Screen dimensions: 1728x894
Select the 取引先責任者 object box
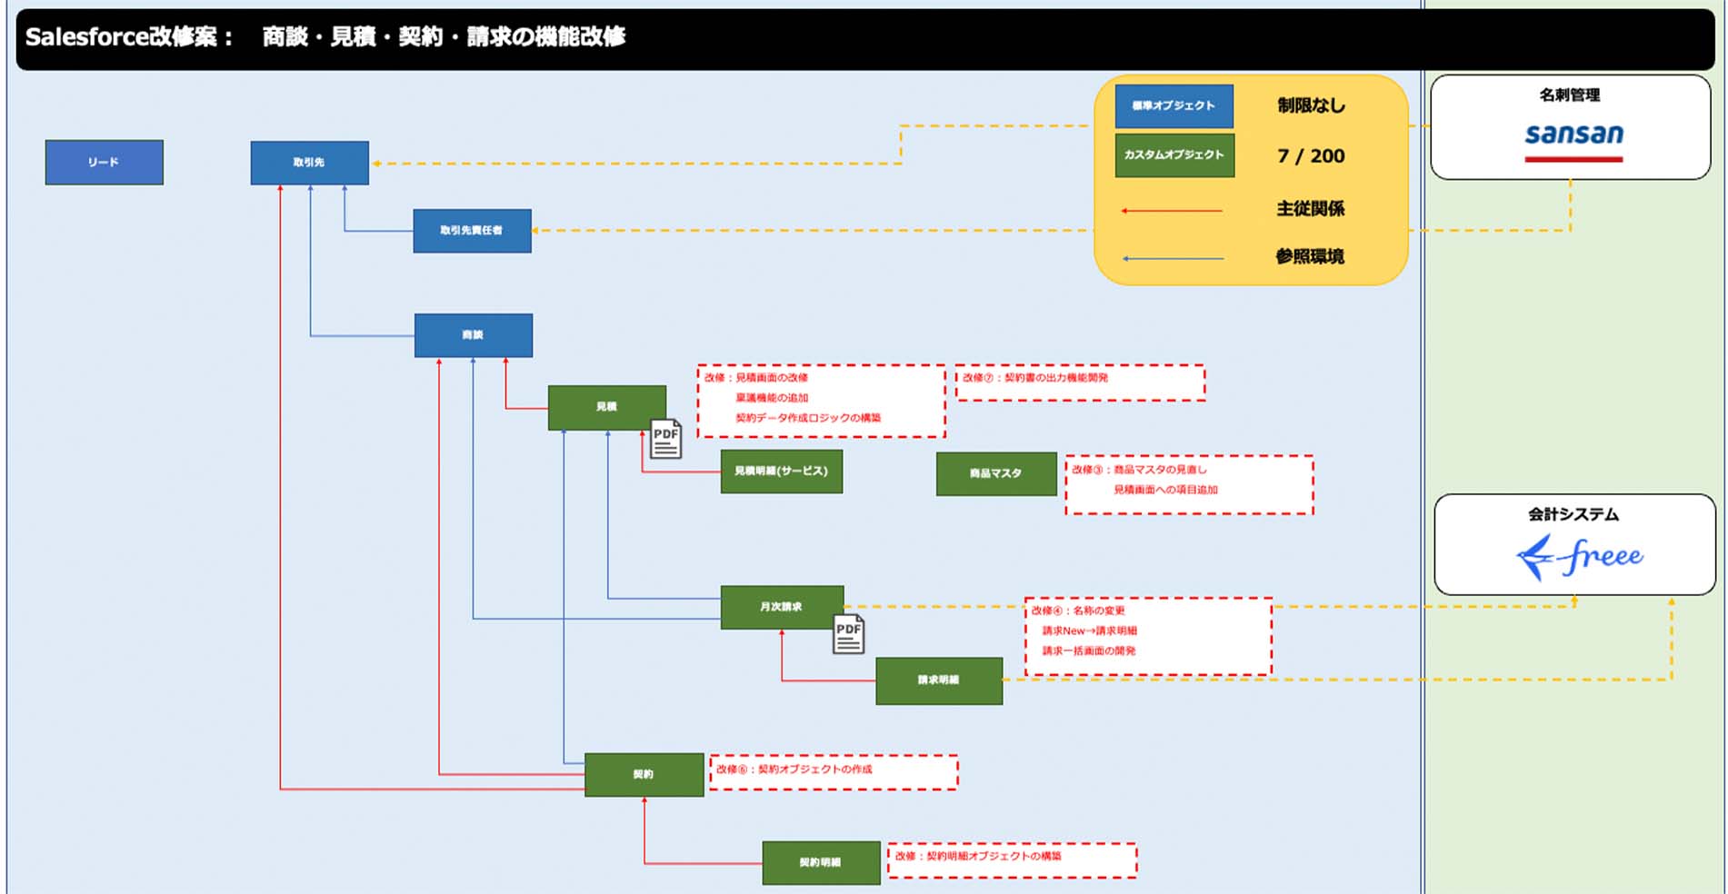click(473, 231)
